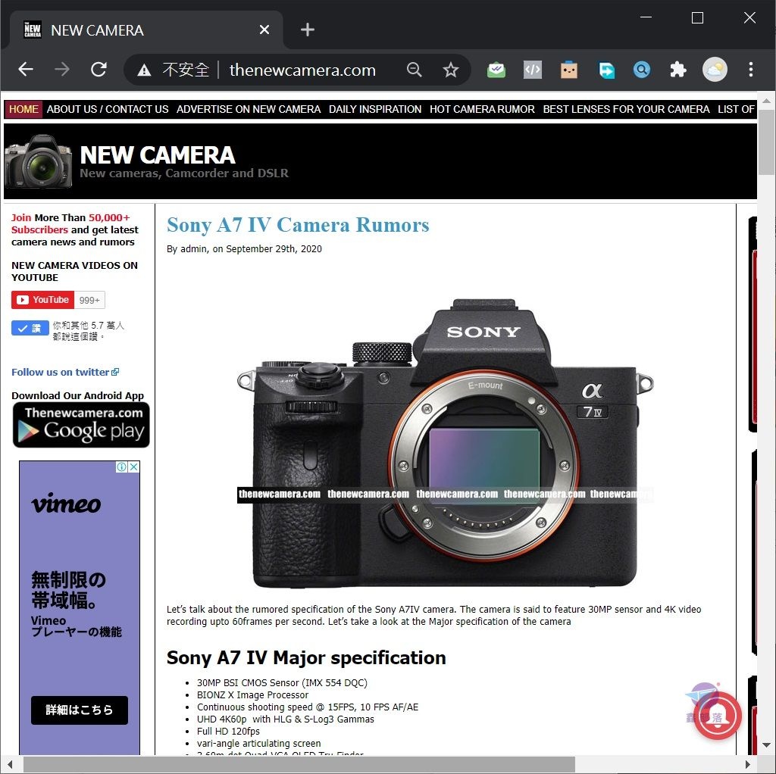Click the browser back arrow

(x=26, y=69)
